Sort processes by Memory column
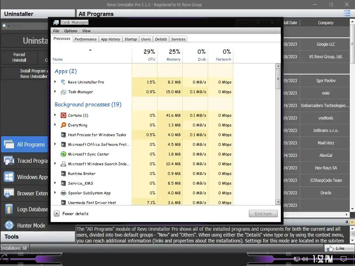This screenshot has width=355, height=266. (x=170, y=55)
